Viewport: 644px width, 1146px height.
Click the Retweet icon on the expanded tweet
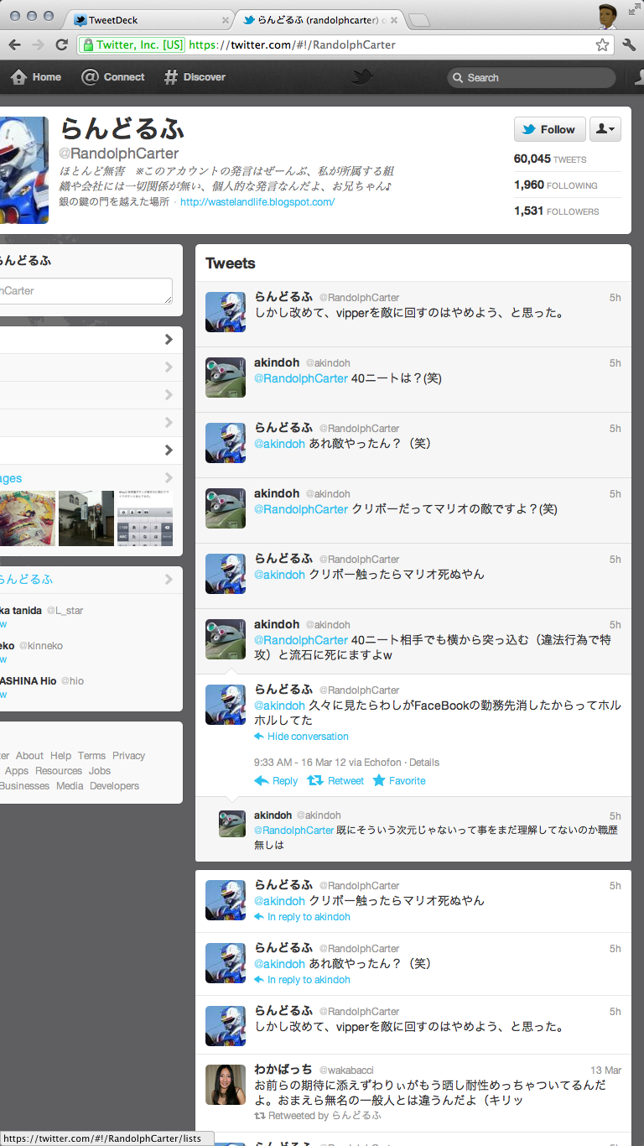tap(335, 781)
